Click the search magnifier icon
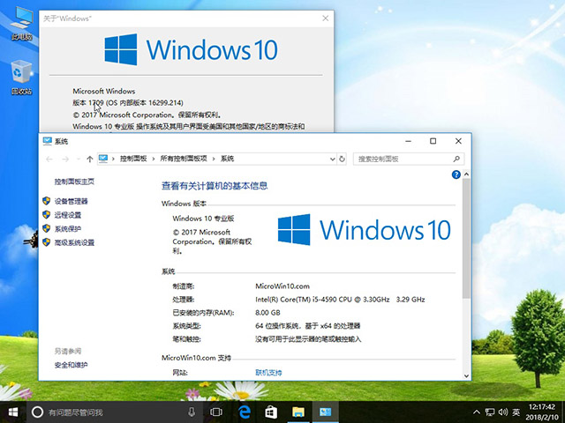 pyautogui.click(x=456, y=159)
